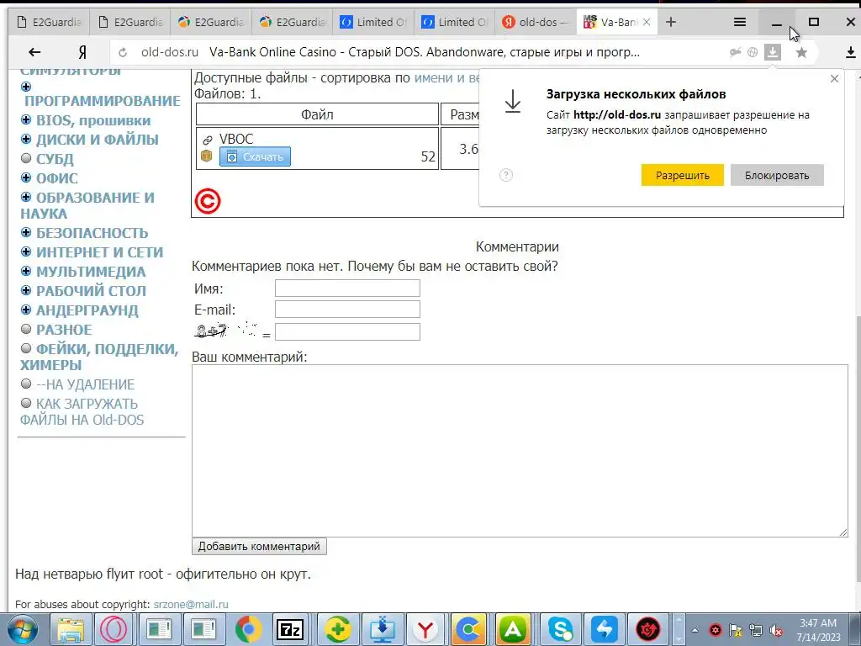Show hidden system tray icons

695,630
